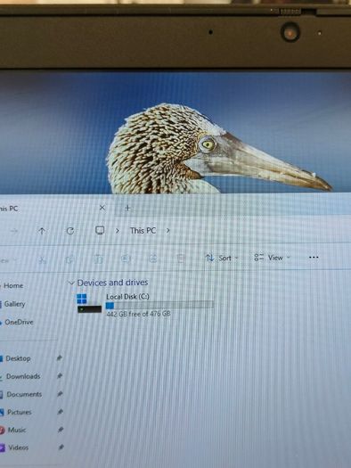Click This PC in the breadcrumb path

[x=143, y=230]
